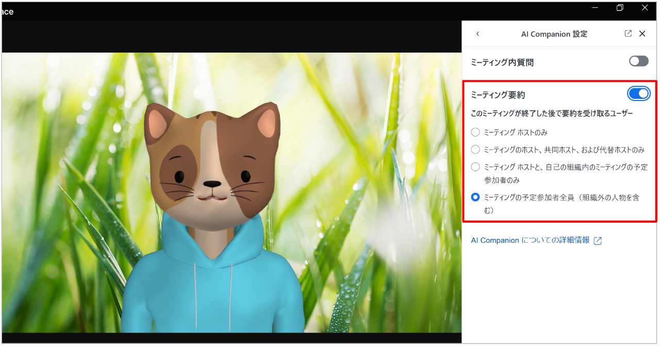The width and height of the screenshot is (661, 350).
Task: Enable the ミーティング内質問 toggle
Action: point(639,61)
